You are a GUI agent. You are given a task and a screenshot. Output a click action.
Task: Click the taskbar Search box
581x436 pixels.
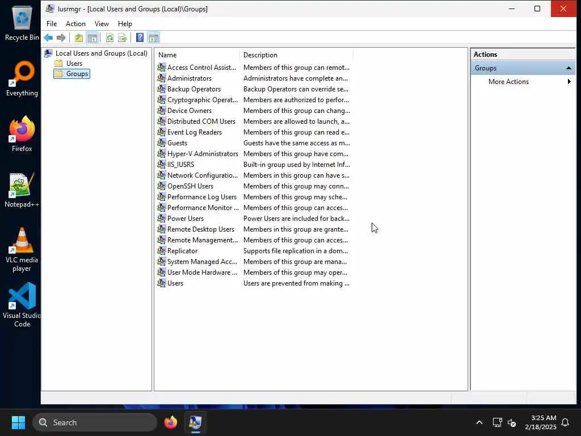click(95, 422)
